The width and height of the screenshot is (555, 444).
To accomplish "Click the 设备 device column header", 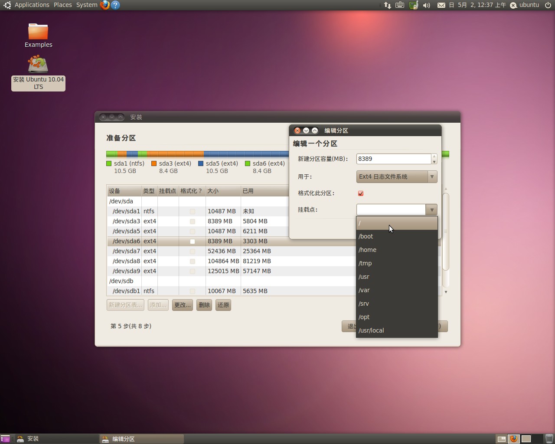I will pos(124,191).
